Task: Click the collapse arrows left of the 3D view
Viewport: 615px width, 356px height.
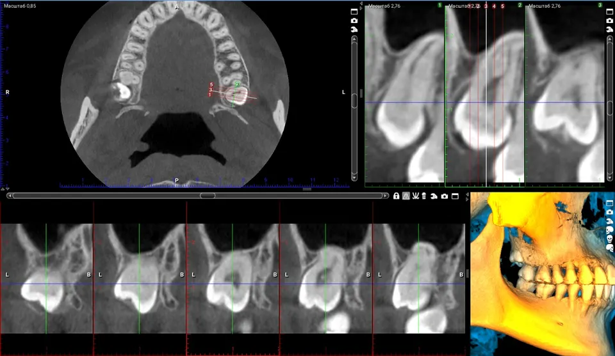Action: [467, 197]
